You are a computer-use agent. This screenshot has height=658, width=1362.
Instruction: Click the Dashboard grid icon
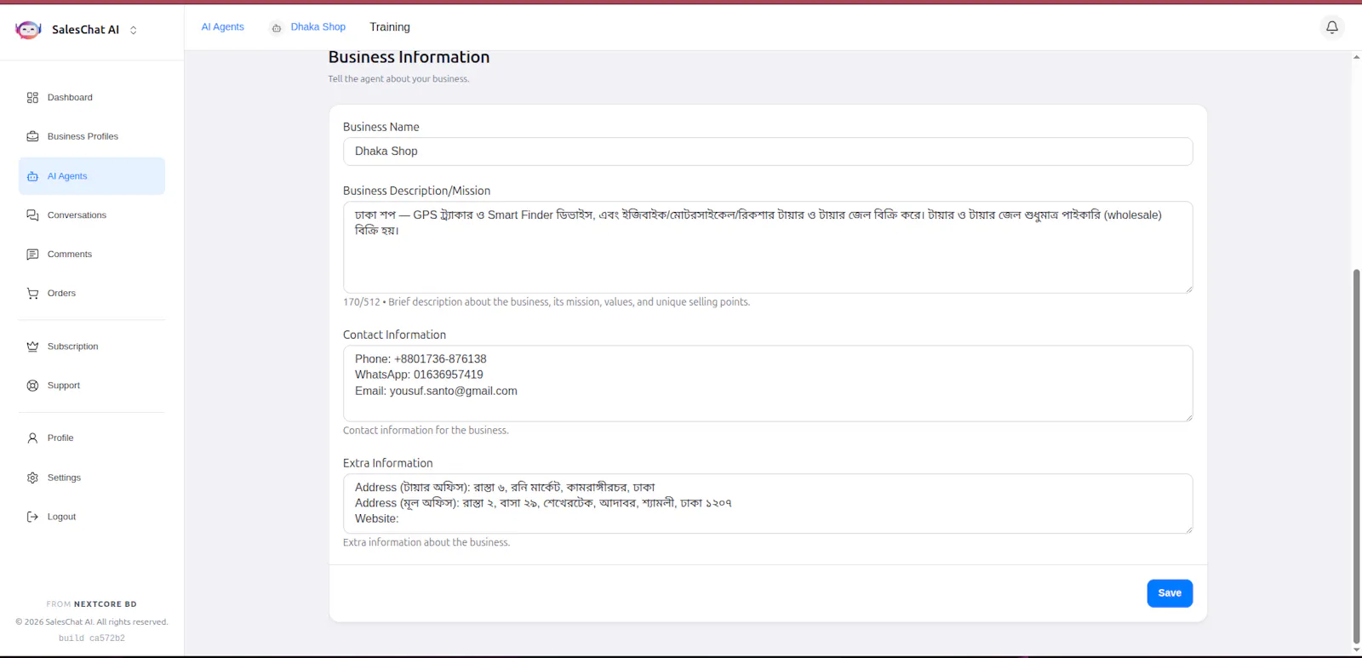point(32,98)
